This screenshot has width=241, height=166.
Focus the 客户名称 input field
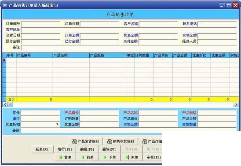pyautogui.click(x=158, y=24)
